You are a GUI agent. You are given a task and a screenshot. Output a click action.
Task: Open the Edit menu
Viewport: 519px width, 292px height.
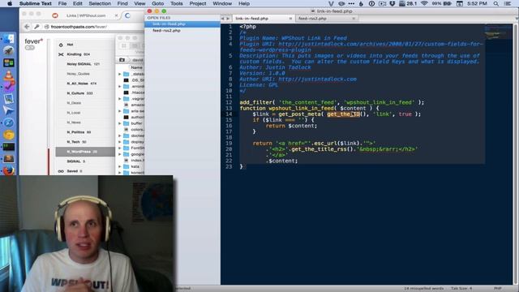[x=78, y=3]
